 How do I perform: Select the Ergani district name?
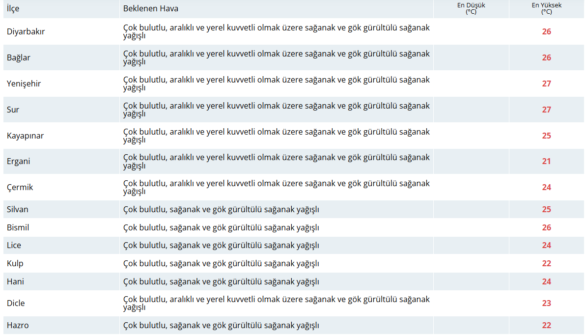[18, 162]
